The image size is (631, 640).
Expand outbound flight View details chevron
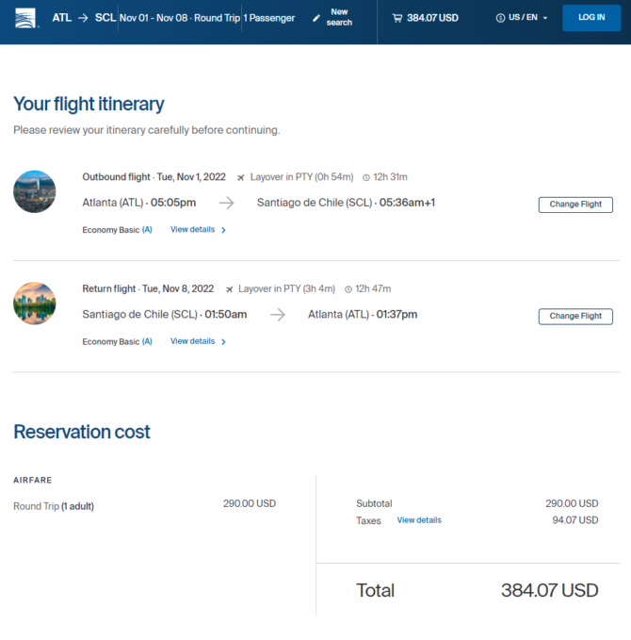[x=223, y=230]
